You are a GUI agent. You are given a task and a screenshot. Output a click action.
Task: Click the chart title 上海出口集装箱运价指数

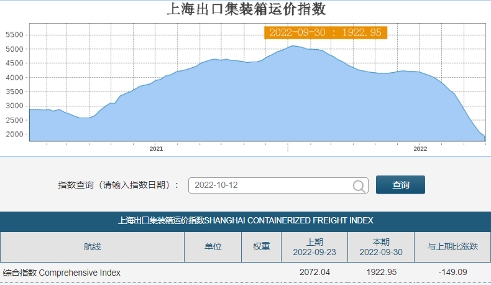coord(246,10)
